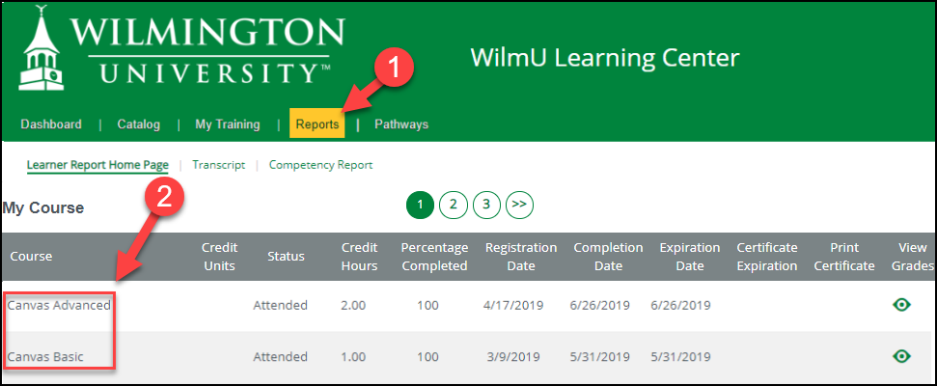Viewport: 937px width, 386px height.
Task: Go to page 3 of courses
Action: [486, 205]
